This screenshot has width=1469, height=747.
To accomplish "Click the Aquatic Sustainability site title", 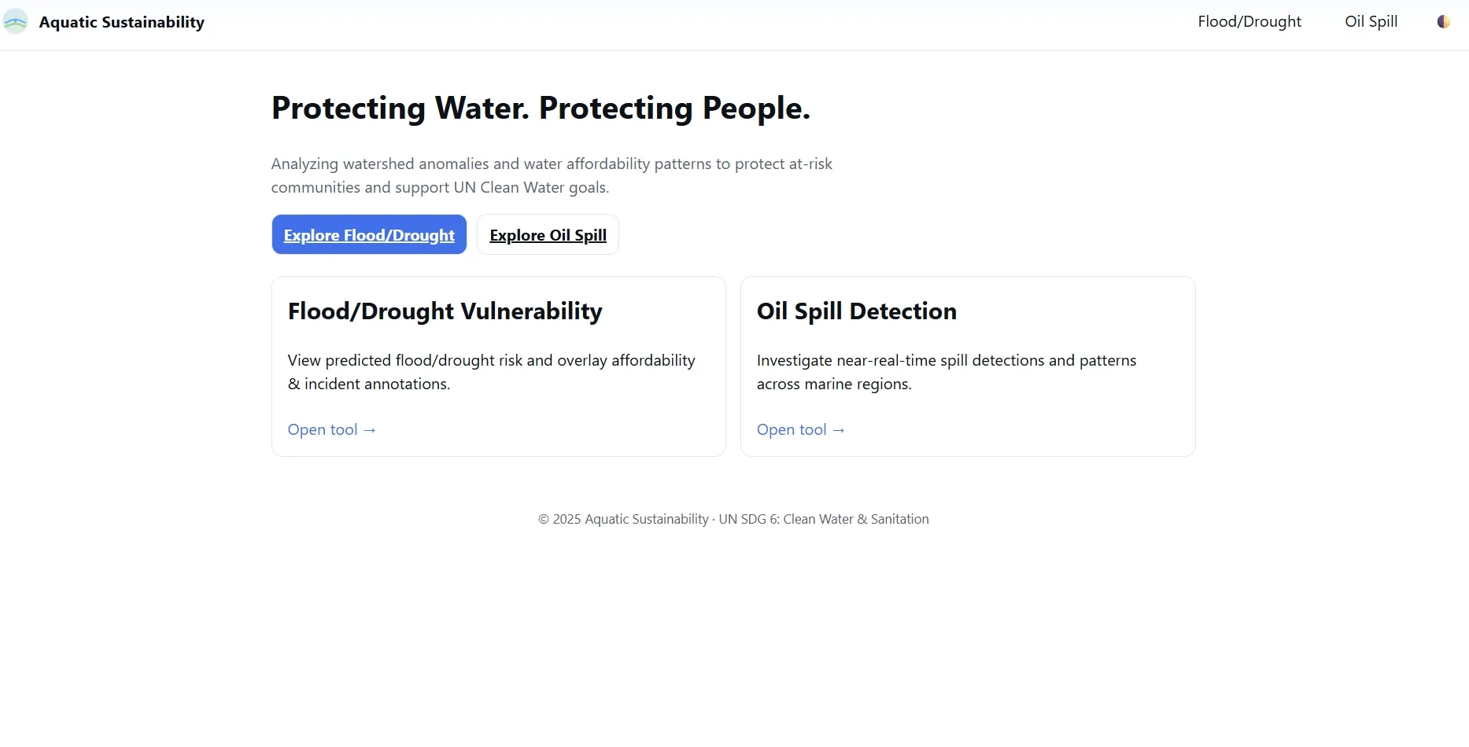I will pyautogui.click(x=121, y=21).
